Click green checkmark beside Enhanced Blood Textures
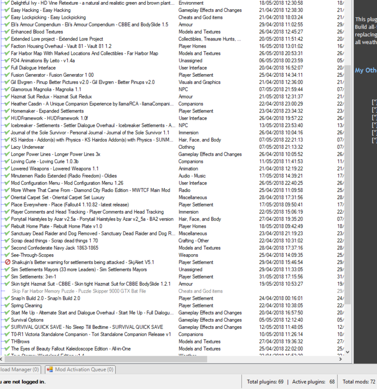The width and height of the screenshot is (377, 389). 7,32
